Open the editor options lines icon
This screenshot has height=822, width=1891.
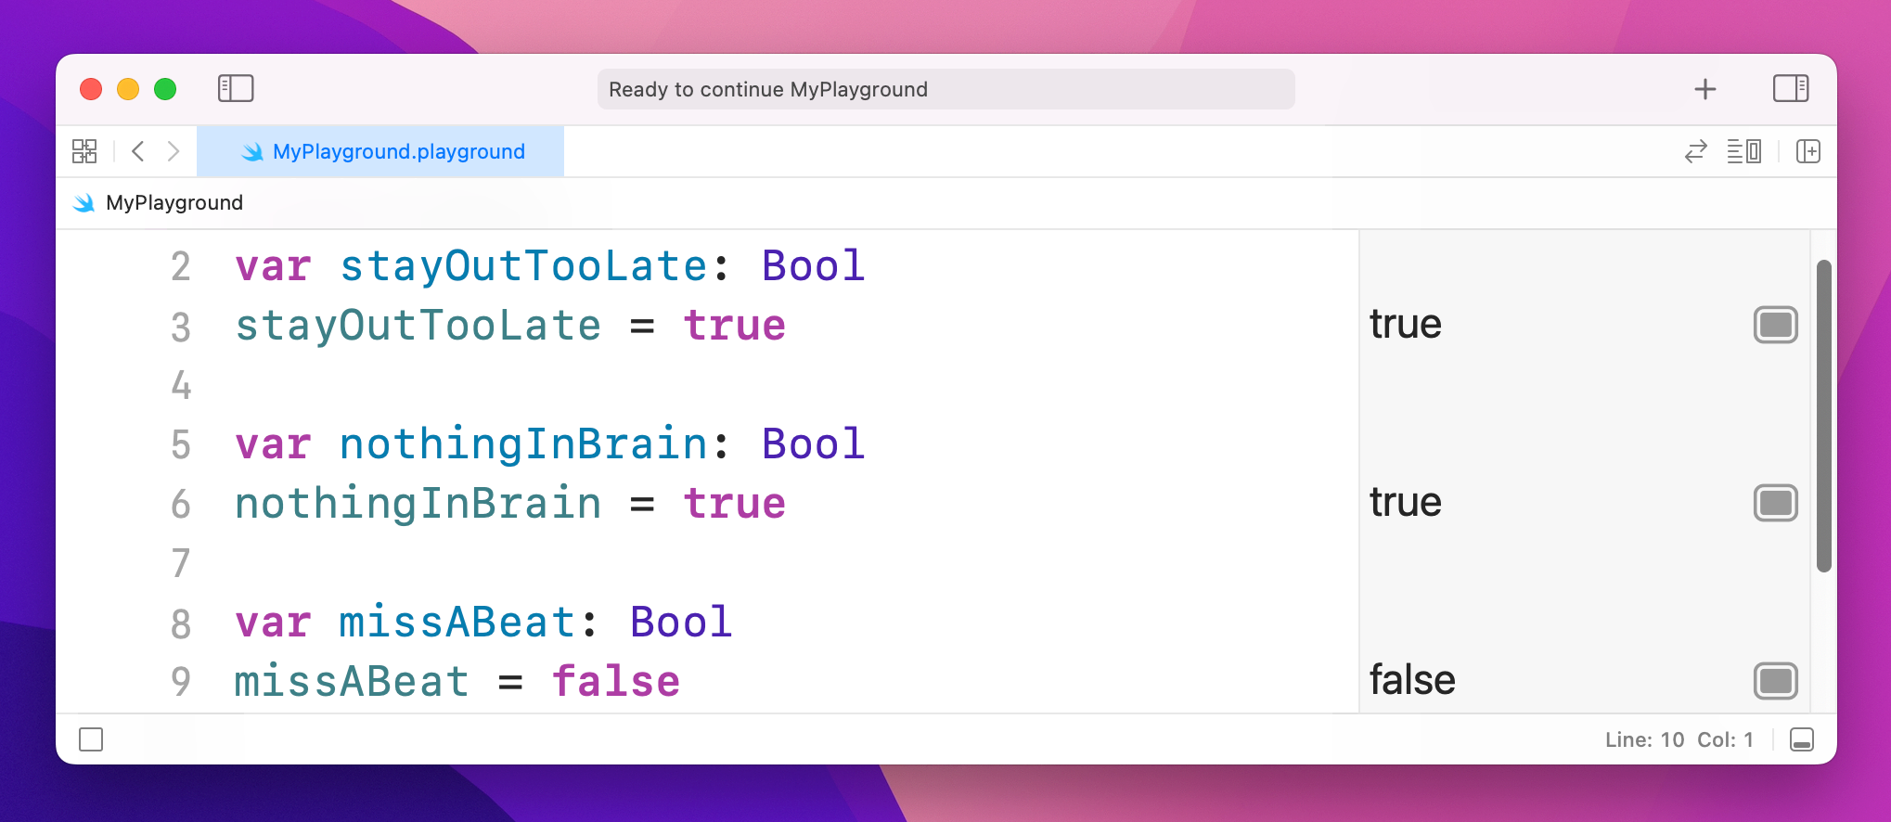point(1743,151)
